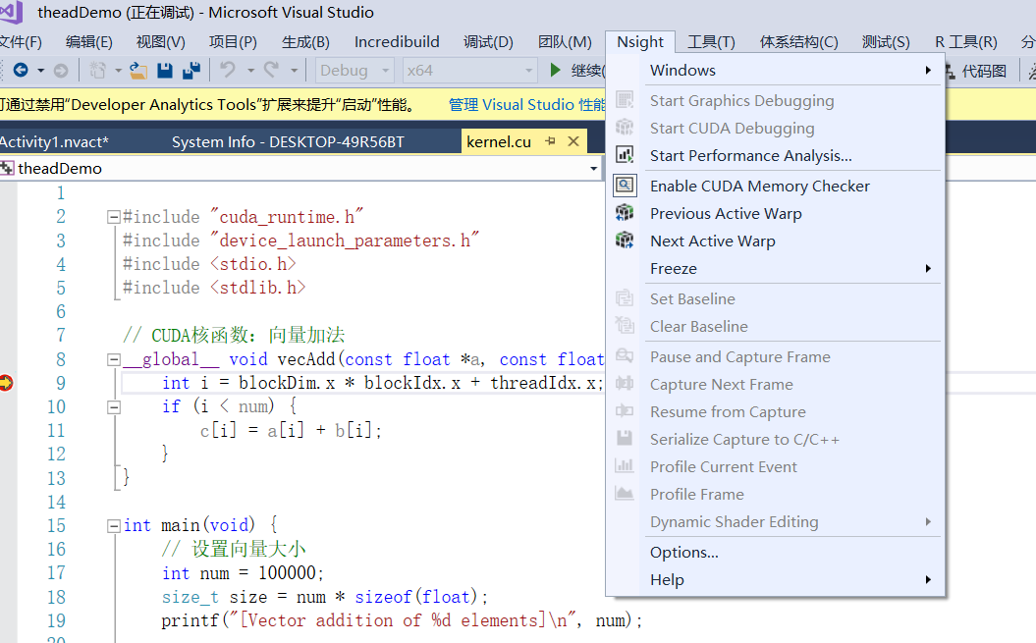Expand the Dynamic Shader Editing submenu
1036x643 pixels.
tap(928, 521)
